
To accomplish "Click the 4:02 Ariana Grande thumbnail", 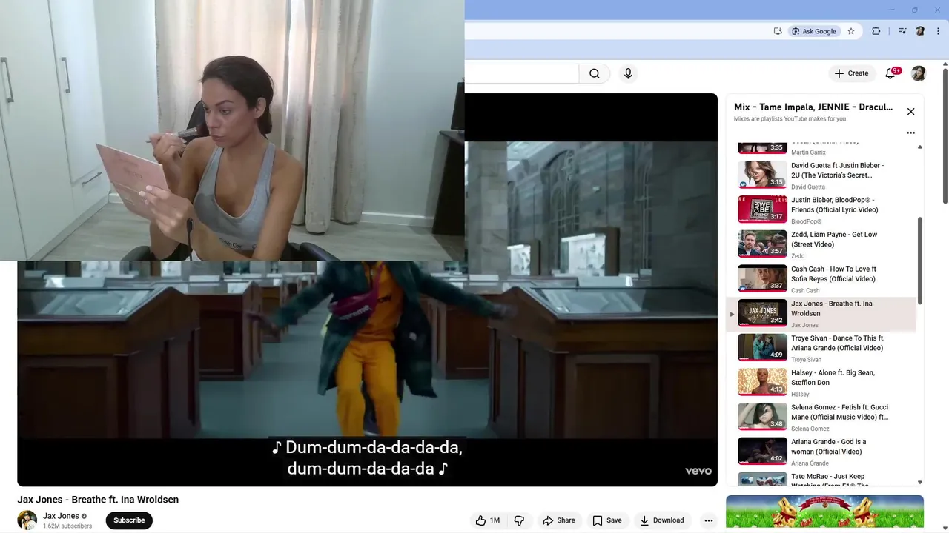I will click(x=762, y=451).
